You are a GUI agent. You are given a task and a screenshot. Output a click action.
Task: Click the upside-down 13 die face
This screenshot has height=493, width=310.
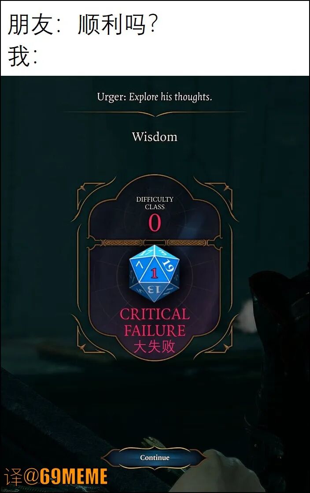pos(154,289)
